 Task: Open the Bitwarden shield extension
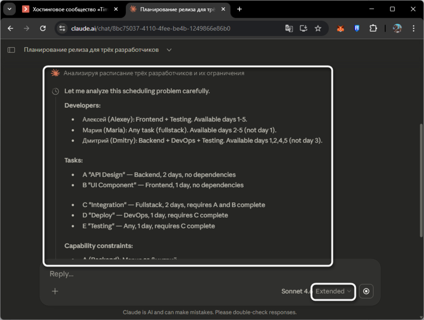click(357, 28)
